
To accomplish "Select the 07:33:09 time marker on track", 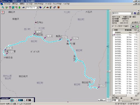I will coord(39,32).
